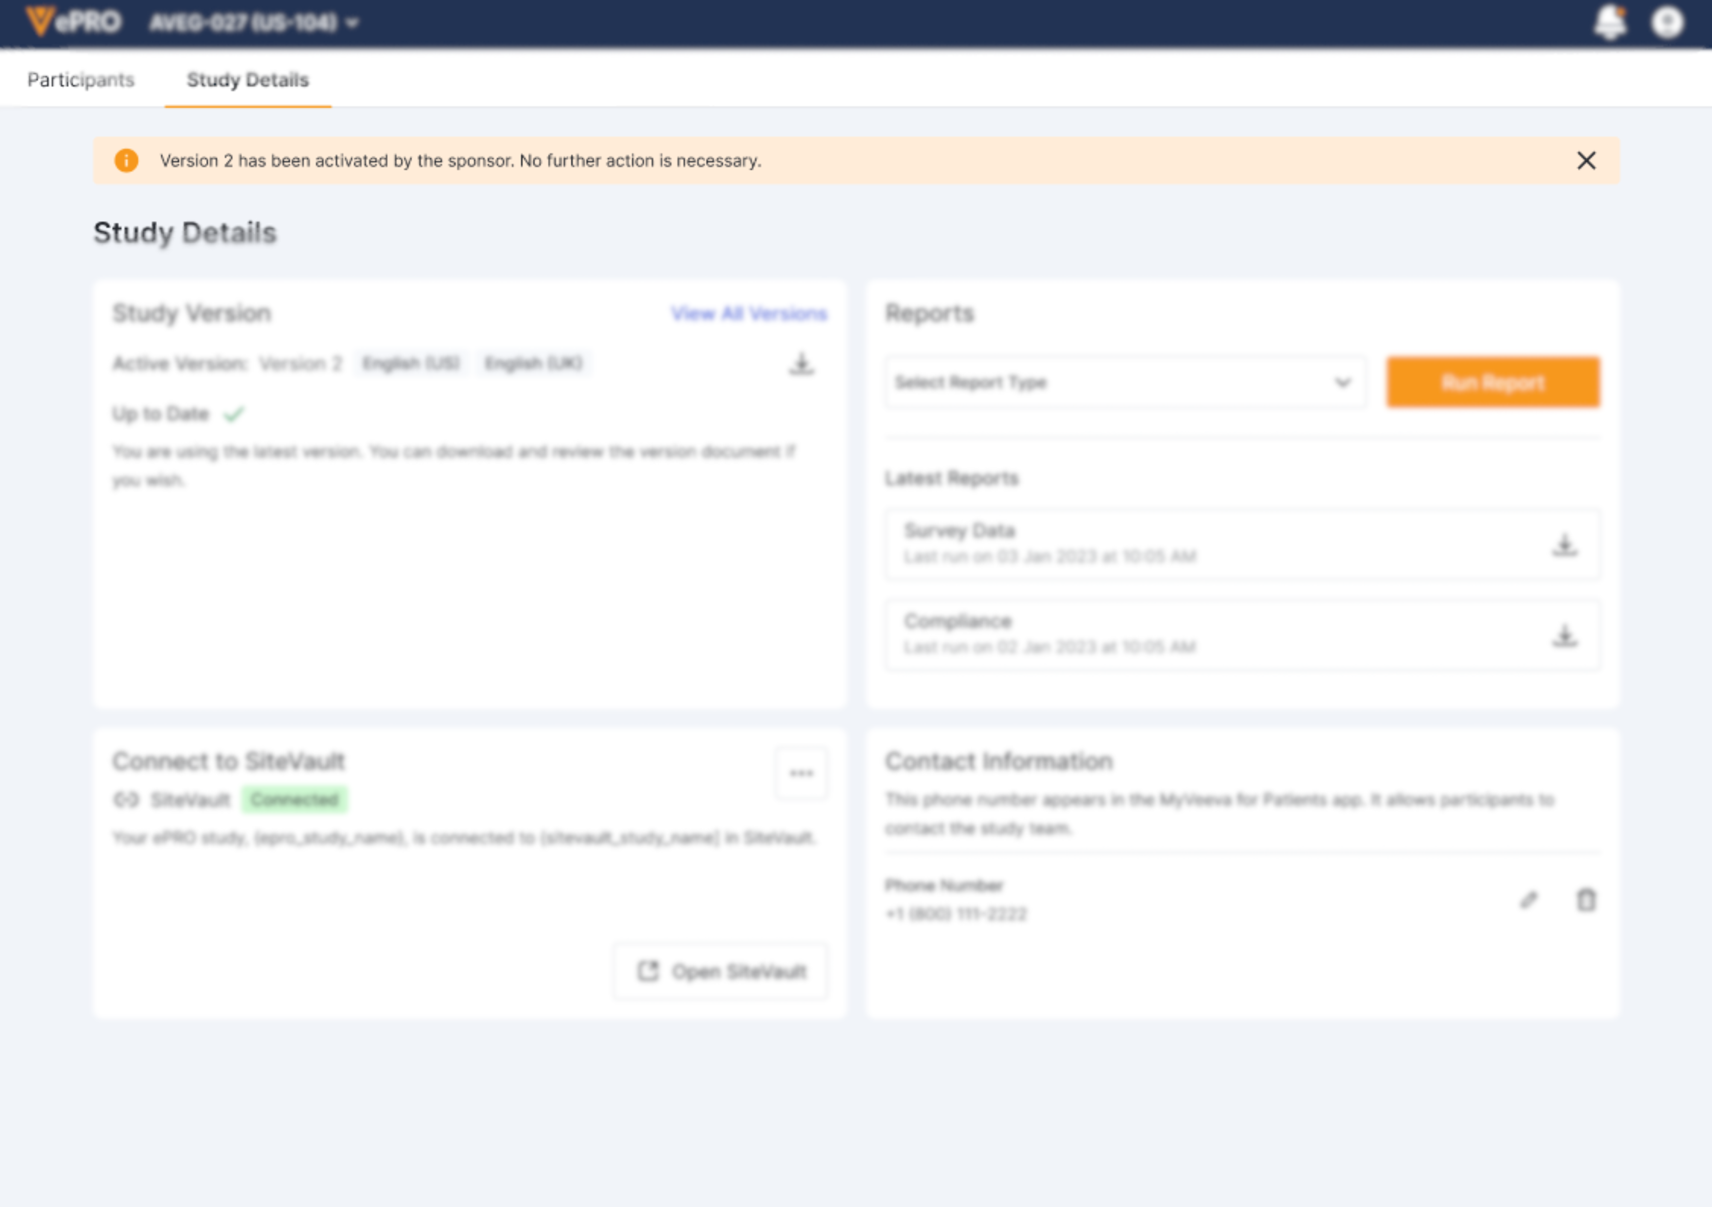Dismiss the Version 2 activation banner
This screenshot has width=1712, height=1207.
click(1586, 160)
